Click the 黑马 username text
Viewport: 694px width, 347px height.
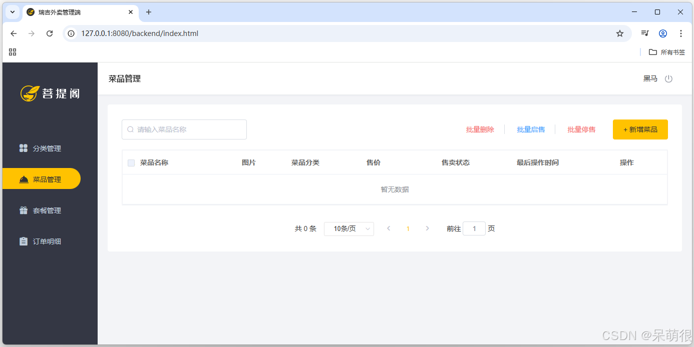pyautogui.click(x=650, y=78)
